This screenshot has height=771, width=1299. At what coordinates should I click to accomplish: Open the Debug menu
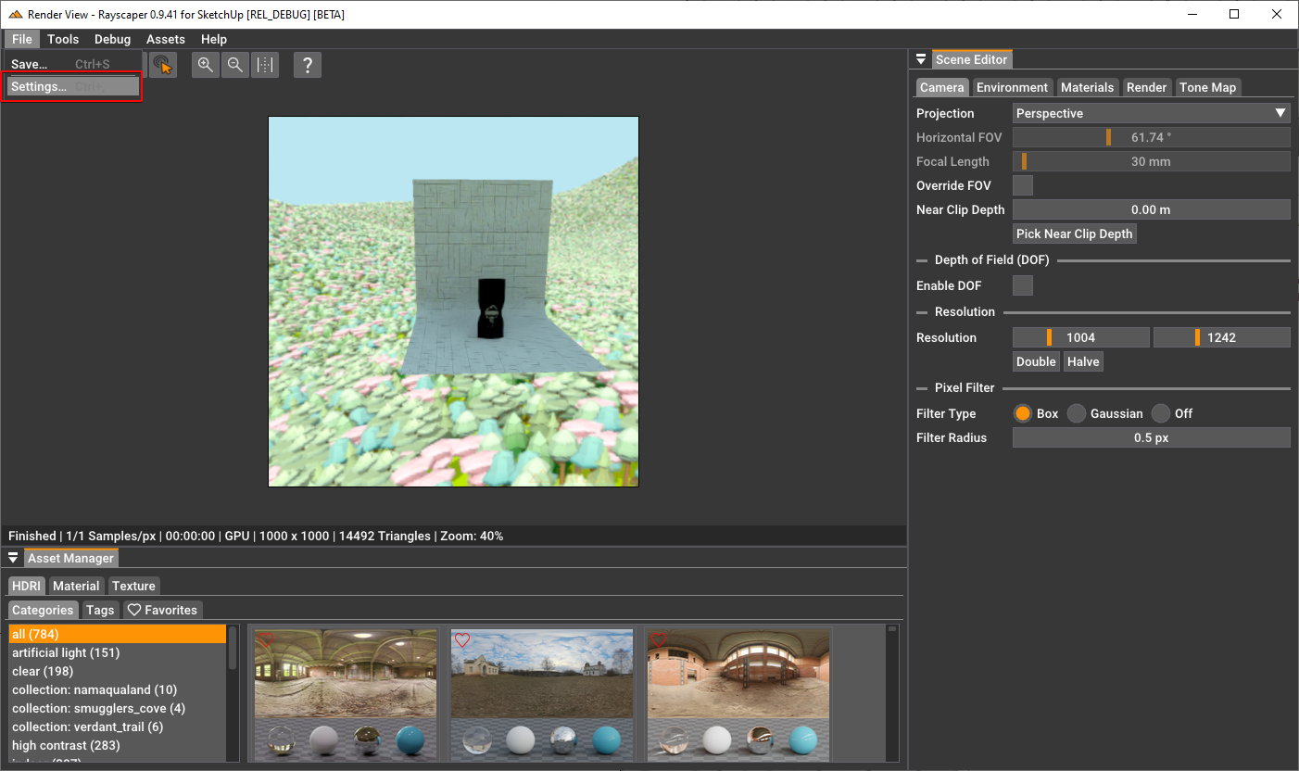click(x=112, y=39)
